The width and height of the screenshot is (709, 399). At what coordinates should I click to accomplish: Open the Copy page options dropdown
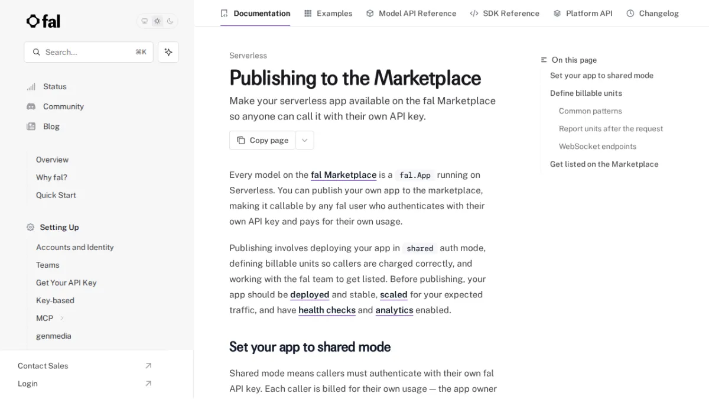[305, 140]
